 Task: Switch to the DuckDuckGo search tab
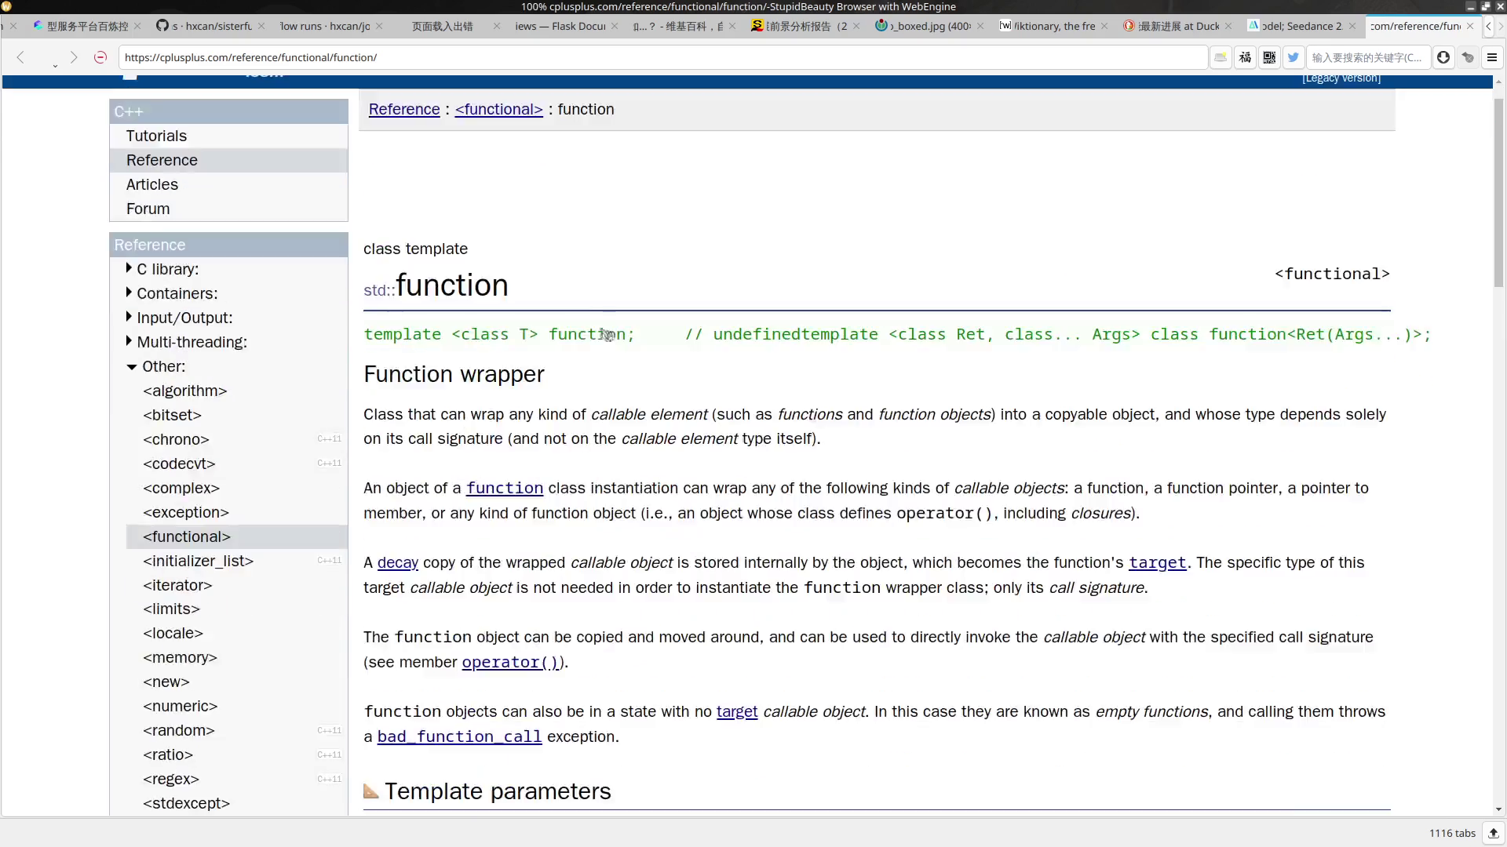(x=1177, y=26)
